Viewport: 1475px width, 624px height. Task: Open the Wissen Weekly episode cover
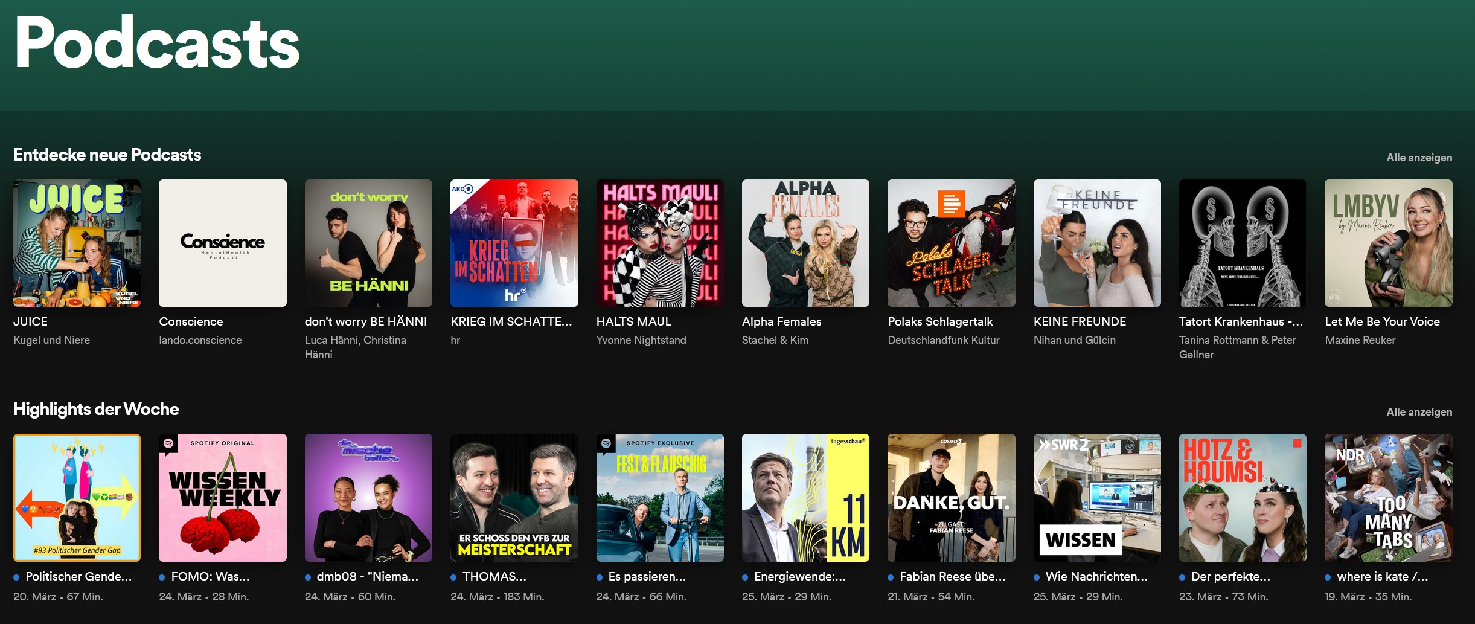[223, 498]
